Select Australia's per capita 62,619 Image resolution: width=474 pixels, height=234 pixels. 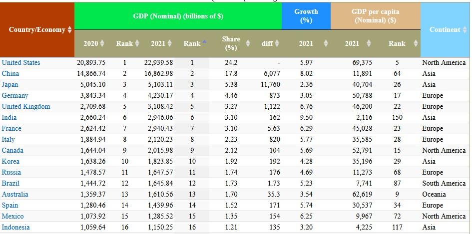pyautogui.click(x=362, y=194)
